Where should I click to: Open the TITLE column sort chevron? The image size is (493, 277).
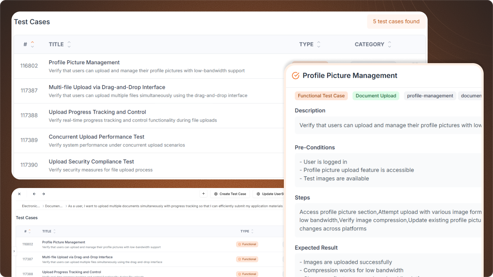69,44
